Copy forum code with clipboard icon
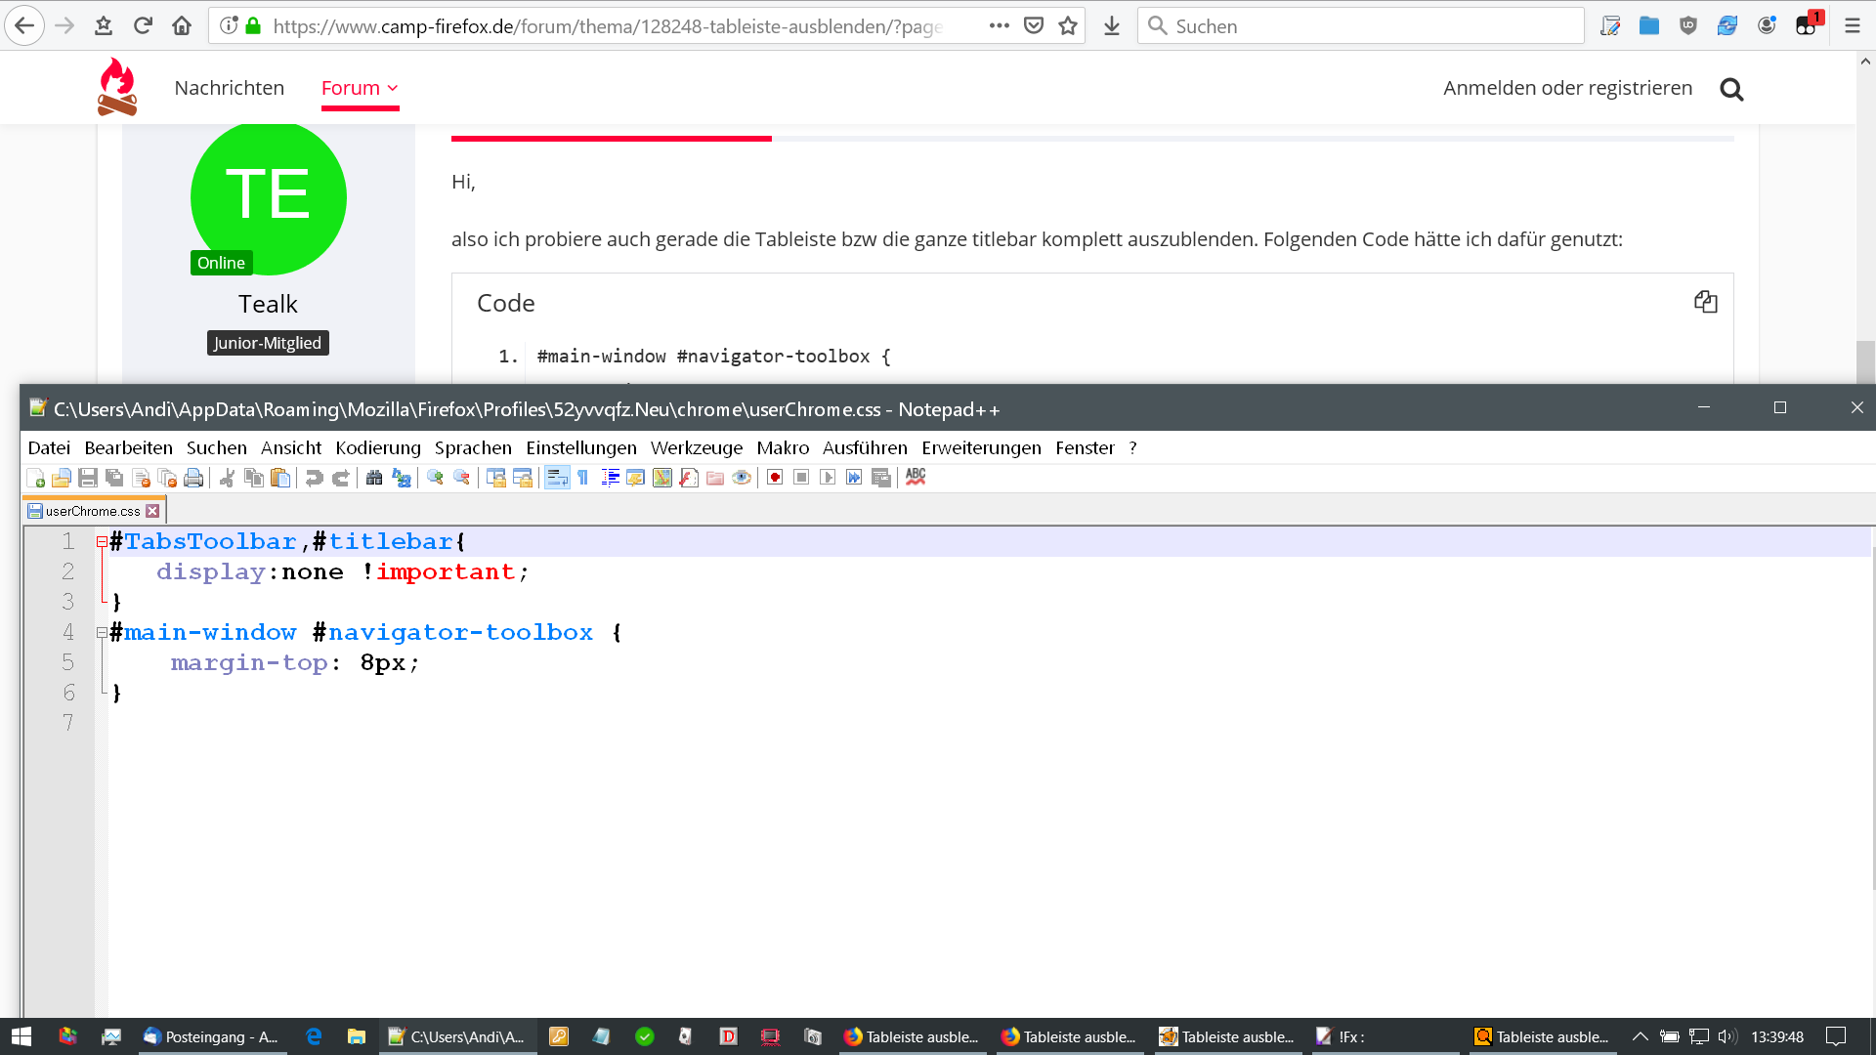1876x1055 pixels. point(1705,302)
